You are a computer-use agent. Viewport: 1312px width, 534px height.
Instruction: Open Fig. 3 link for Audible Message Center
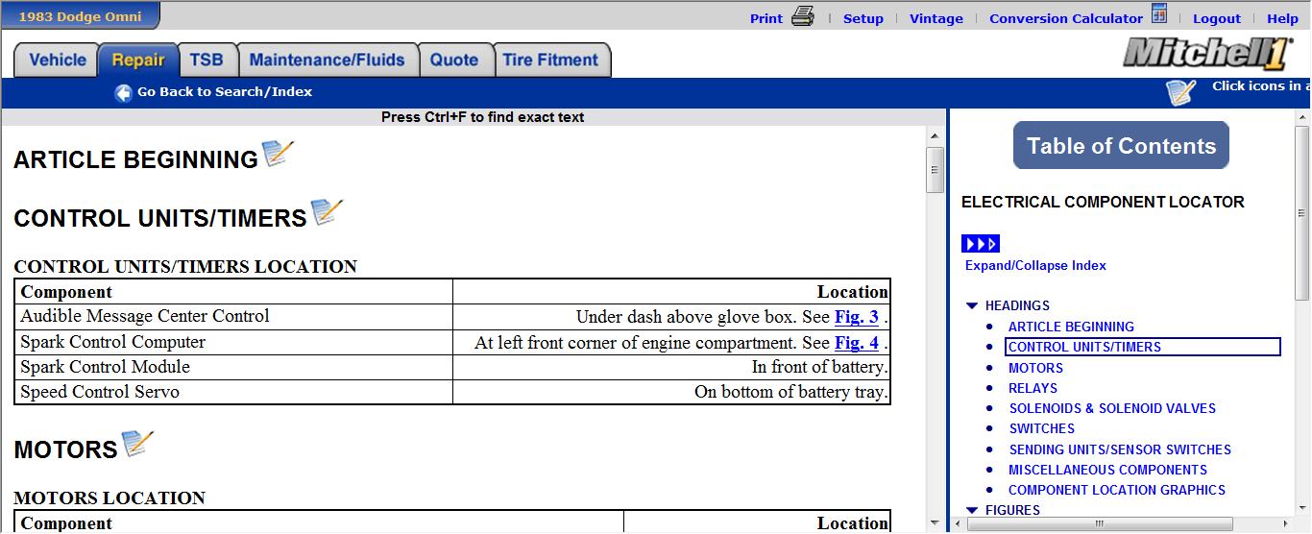pyautogui.click(x=857, y=316)
